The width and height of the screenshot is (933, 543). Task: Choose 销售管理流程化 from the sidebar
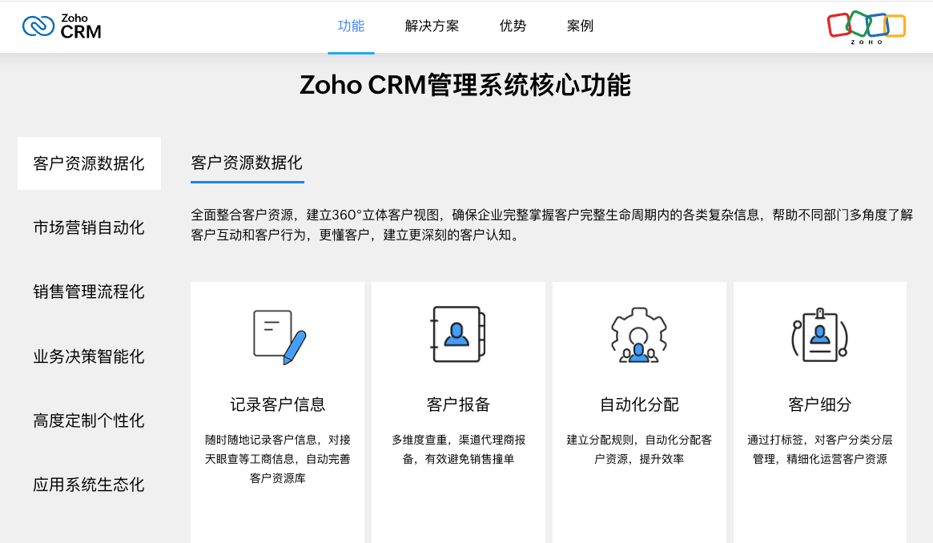click(x=89, y=292)
